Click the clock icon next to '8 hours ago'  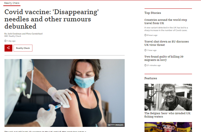145,35
